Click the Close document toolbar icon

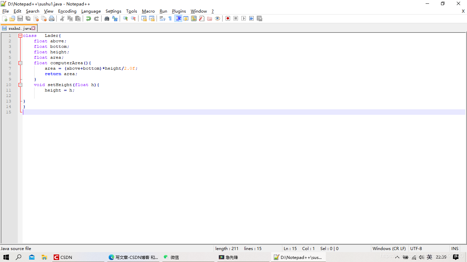point(36,18)
